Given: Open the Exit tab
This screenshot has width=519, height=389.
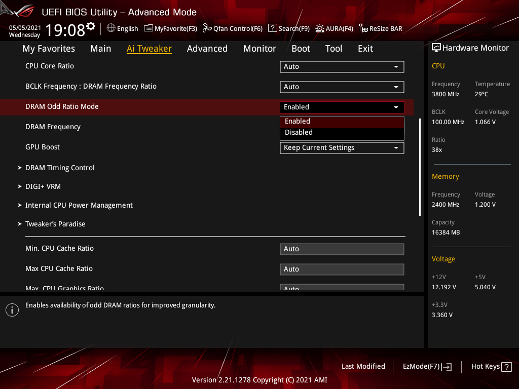Looking at the screenshot, I should pos(365,49).
